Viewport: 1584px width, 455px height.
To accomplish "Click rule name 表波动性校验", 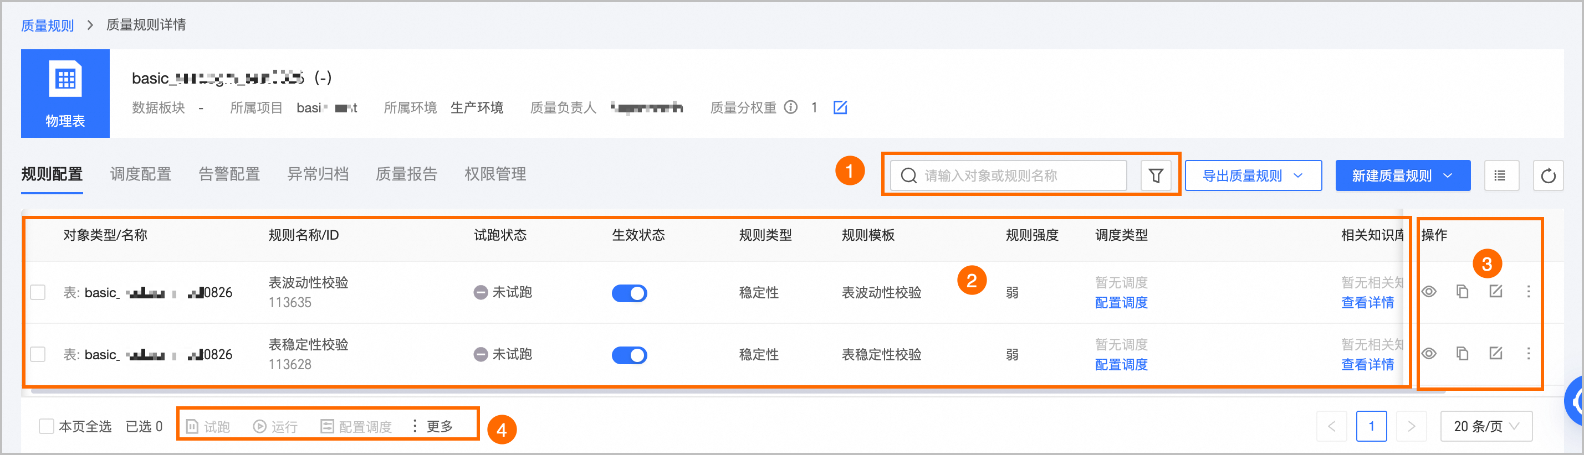I will click(x=308, y=282).
